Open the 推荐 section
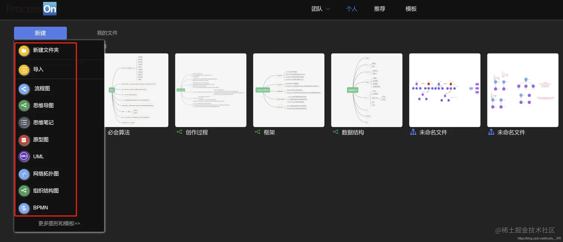 [x=379, y=9]
